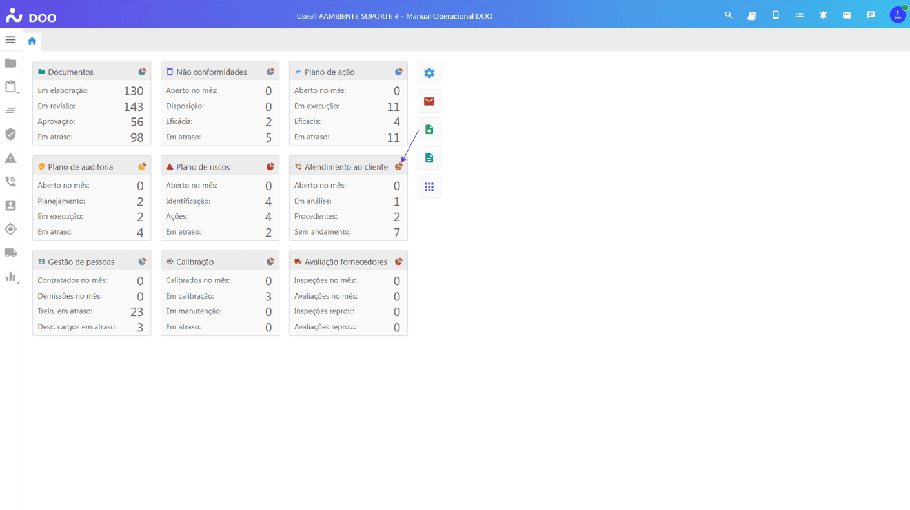Click the Em atraso count in Documentos
This screenshot has height=510, width=910.
[x=136, y=137]
